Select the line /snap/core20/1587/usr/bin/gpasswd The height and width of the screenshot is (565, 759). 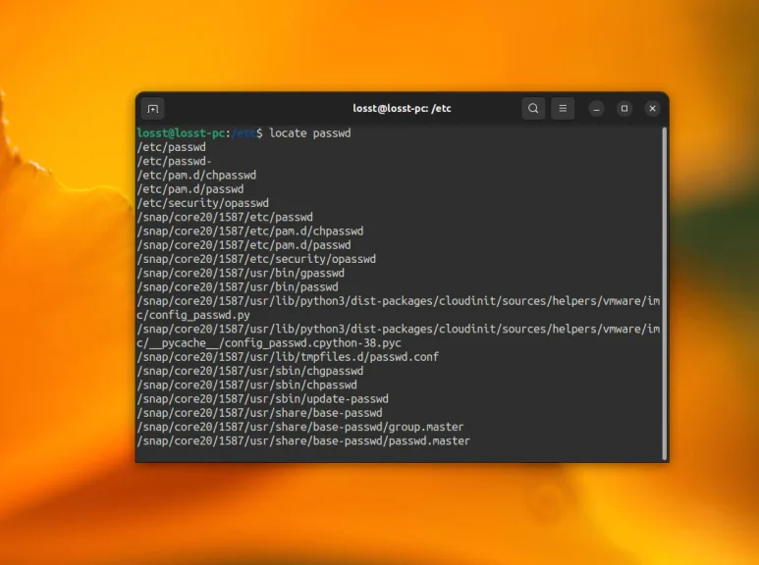[x=241, y=274]
